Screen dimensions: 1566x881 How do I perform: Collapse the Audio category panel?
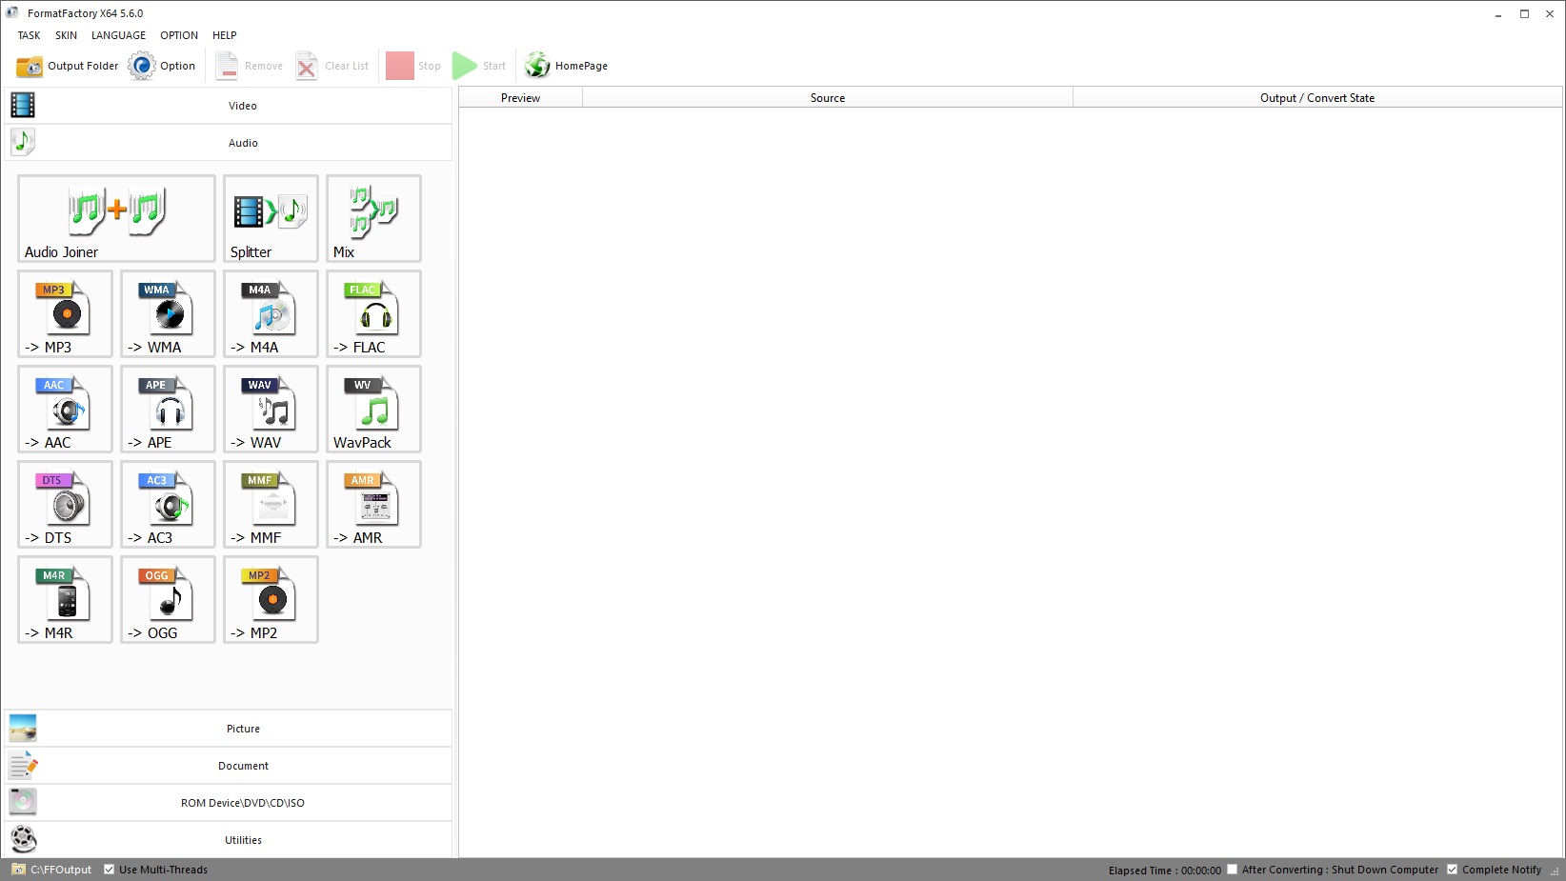228,143
